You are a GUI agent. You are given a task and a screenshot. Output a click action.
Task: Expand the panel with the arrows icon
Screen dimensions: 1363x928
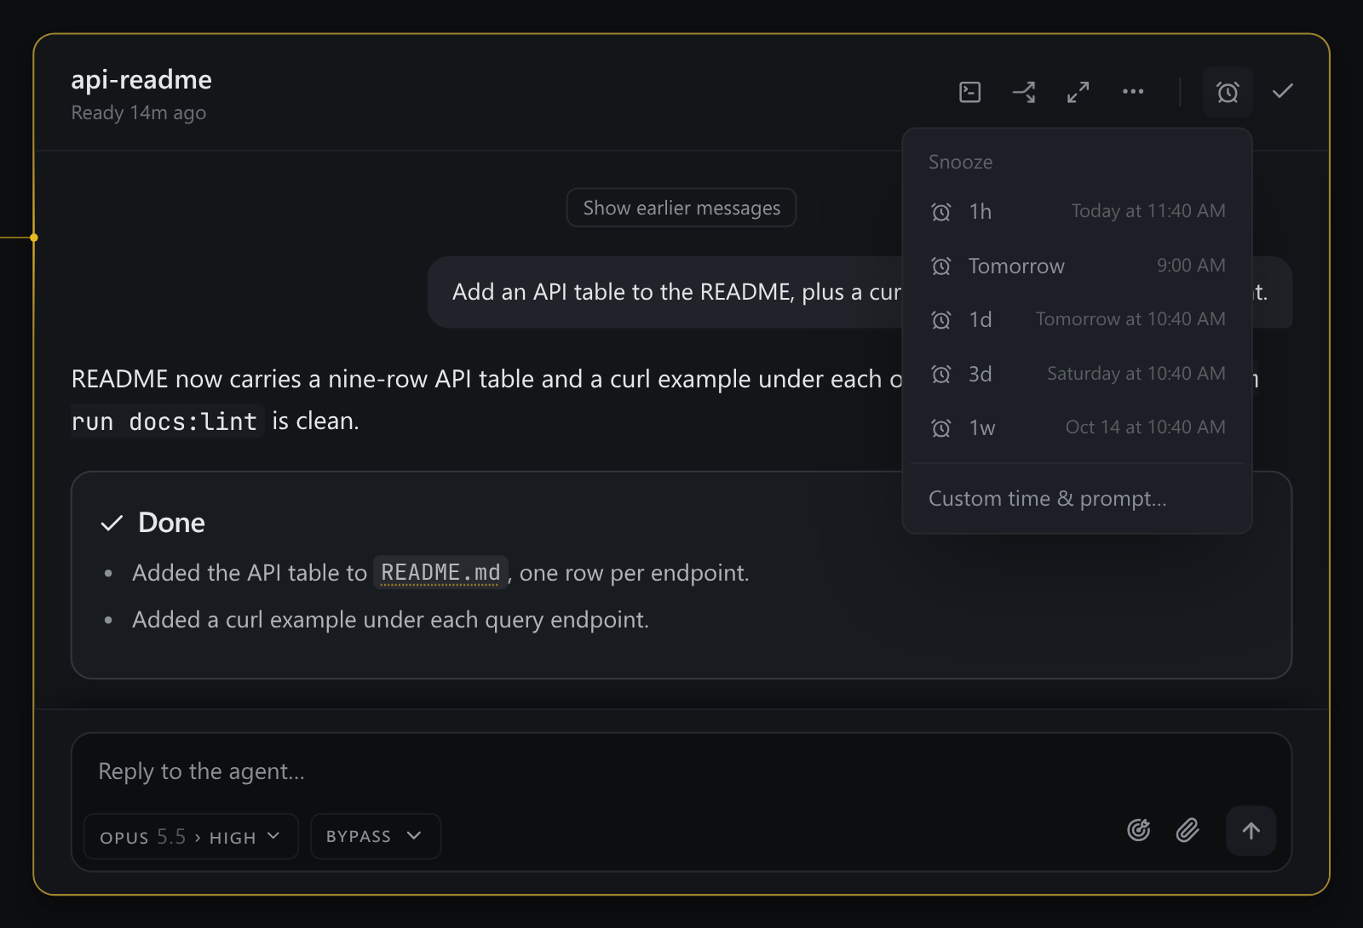tap(1078, 92)
